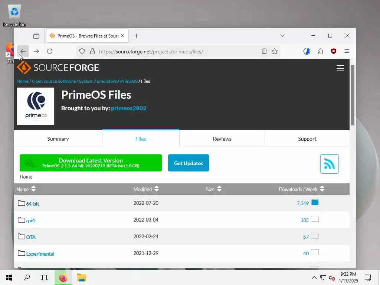380x285 pixels.
Task: Open the RSS feed icon
Action: (x=330, y=164)
